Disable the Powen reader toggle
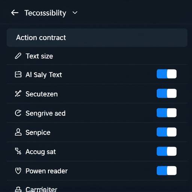This screenshot has height=192, width=192. pyautogui.click(x=166, y=171)
